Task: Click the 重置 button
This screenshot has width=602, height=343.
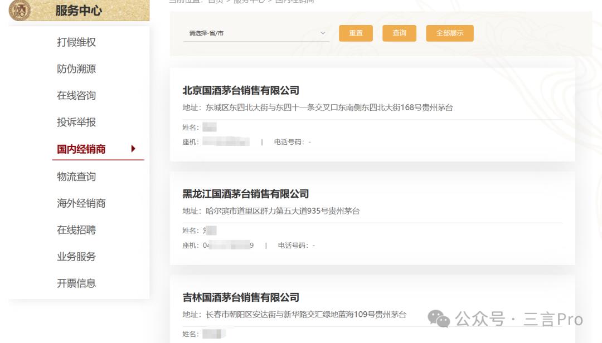Action: [356, 33]
